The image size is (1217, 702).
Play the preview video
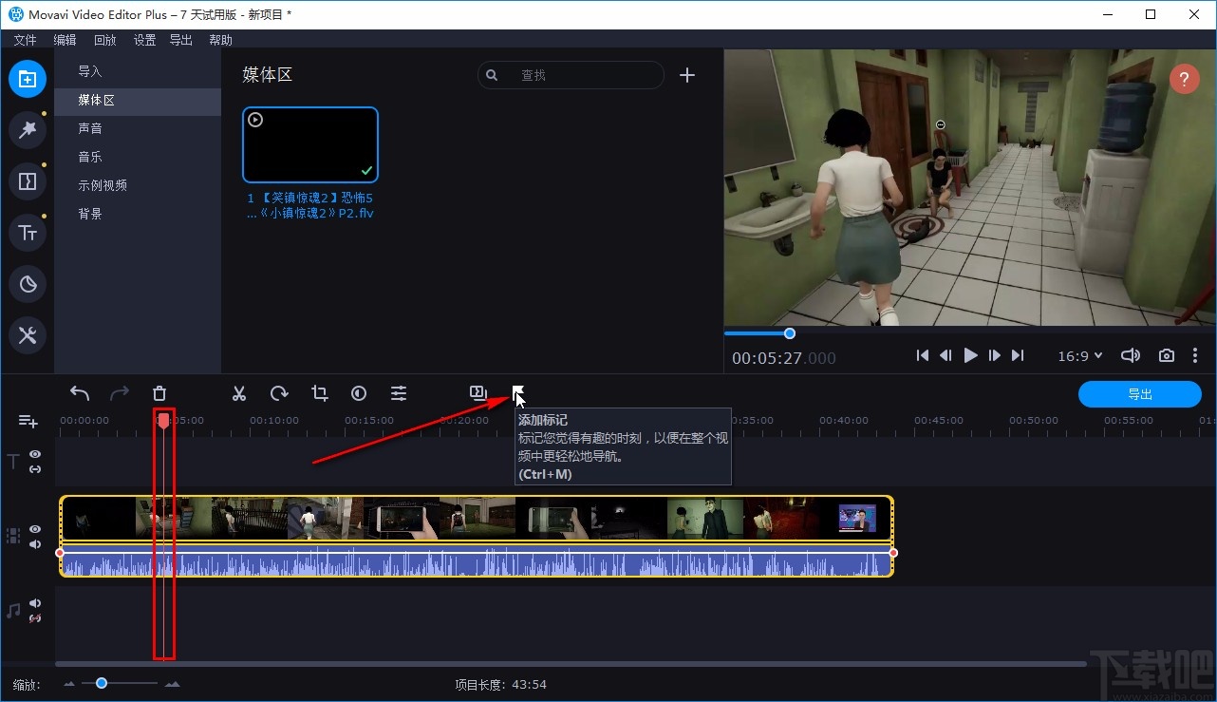(x=970, y=355)
